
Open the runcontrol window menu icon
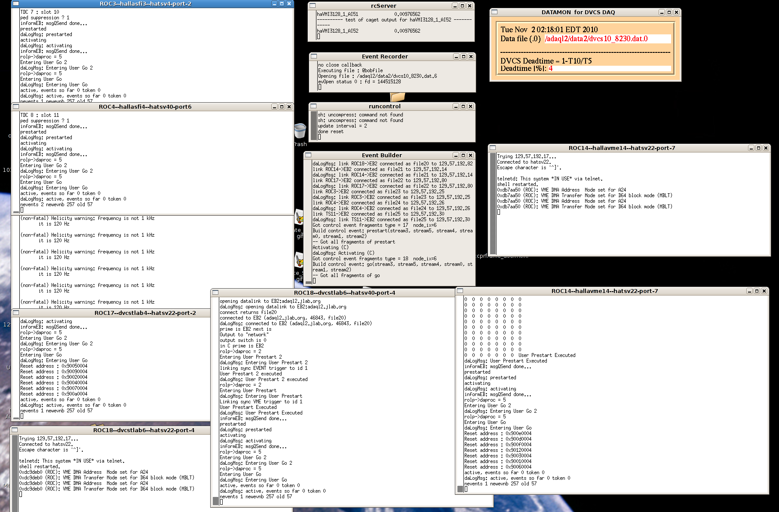tap(313, 106)
